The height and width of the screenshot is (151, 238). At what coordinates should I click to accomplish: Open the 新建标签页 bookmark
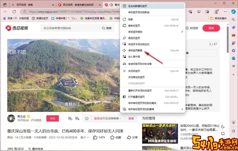click(x=40, y=18)
